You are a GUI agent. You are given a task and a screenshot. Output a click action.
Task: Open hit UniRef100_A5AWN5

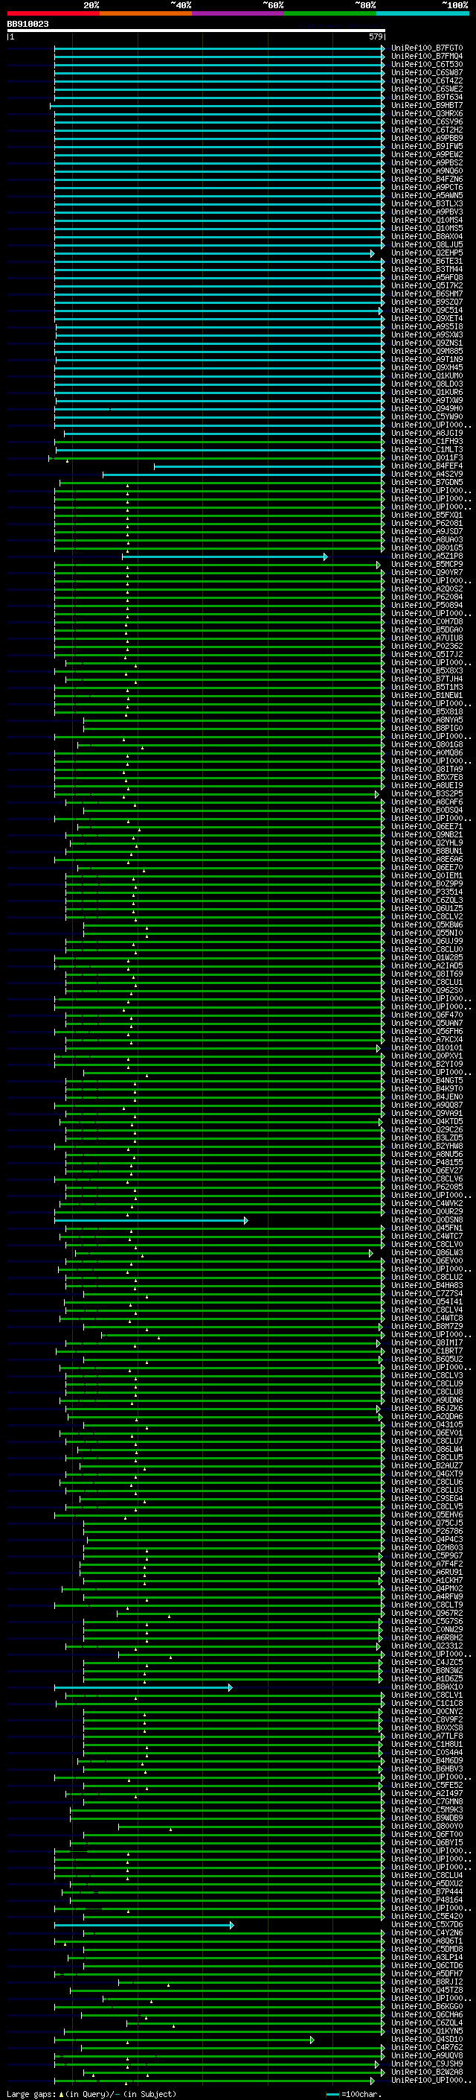(x=427, y=196)
